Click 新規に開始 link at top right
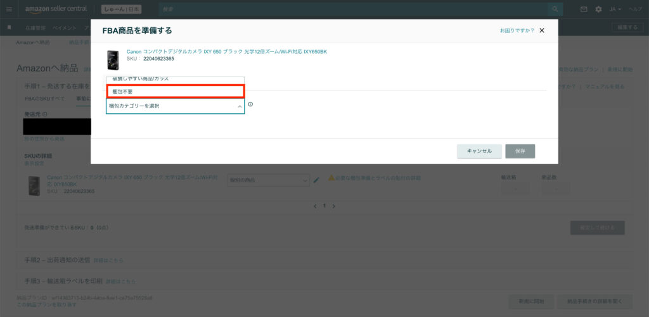 620,70
